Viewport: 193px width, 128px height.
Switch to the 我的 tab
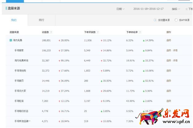[14, 20]
